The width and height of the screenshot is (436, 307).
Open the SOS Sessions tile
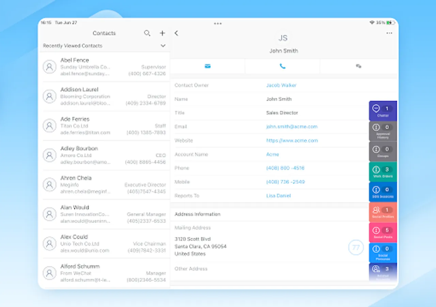[383, 192]
